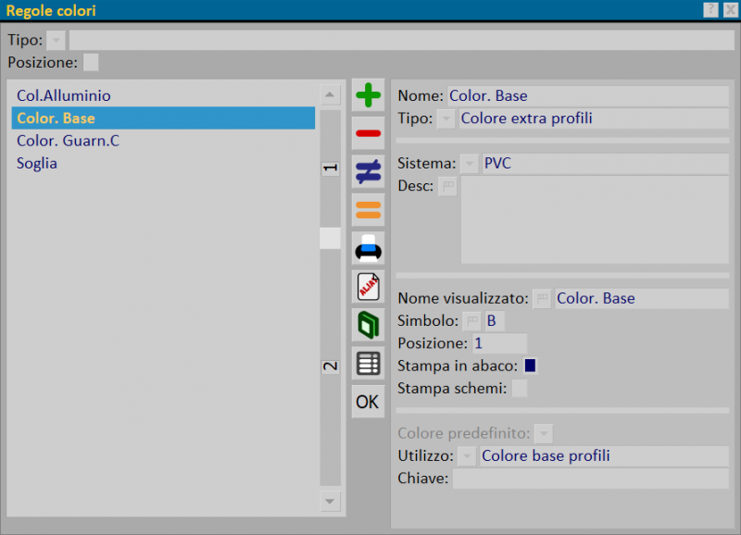Select Soglia in the list

tap(163, 164)
